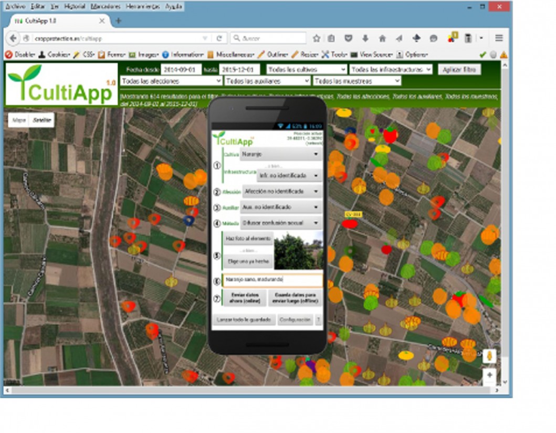Open the Information developer toolbar menu
Viewport: 556px width, 433px height.
pyautogui.click(x=183, y=55)
